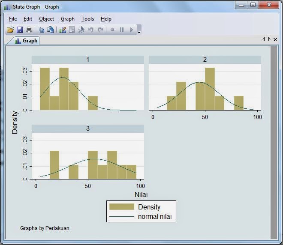The width and height of the screenshot is (283, 245).
Task: Click the Open file folder icon
Action: (x=10, y=30)
